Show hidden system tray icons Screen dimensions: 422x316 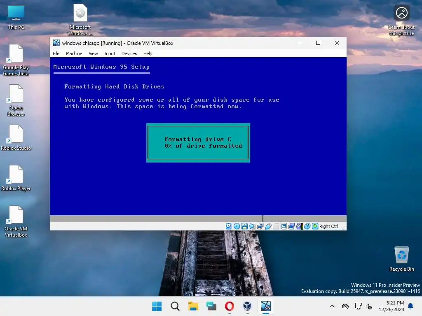pyautogui.click(x=332, y=306)
